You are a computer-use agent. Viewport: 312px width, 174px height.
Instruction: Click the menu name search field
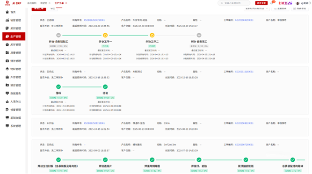point(234,3)
